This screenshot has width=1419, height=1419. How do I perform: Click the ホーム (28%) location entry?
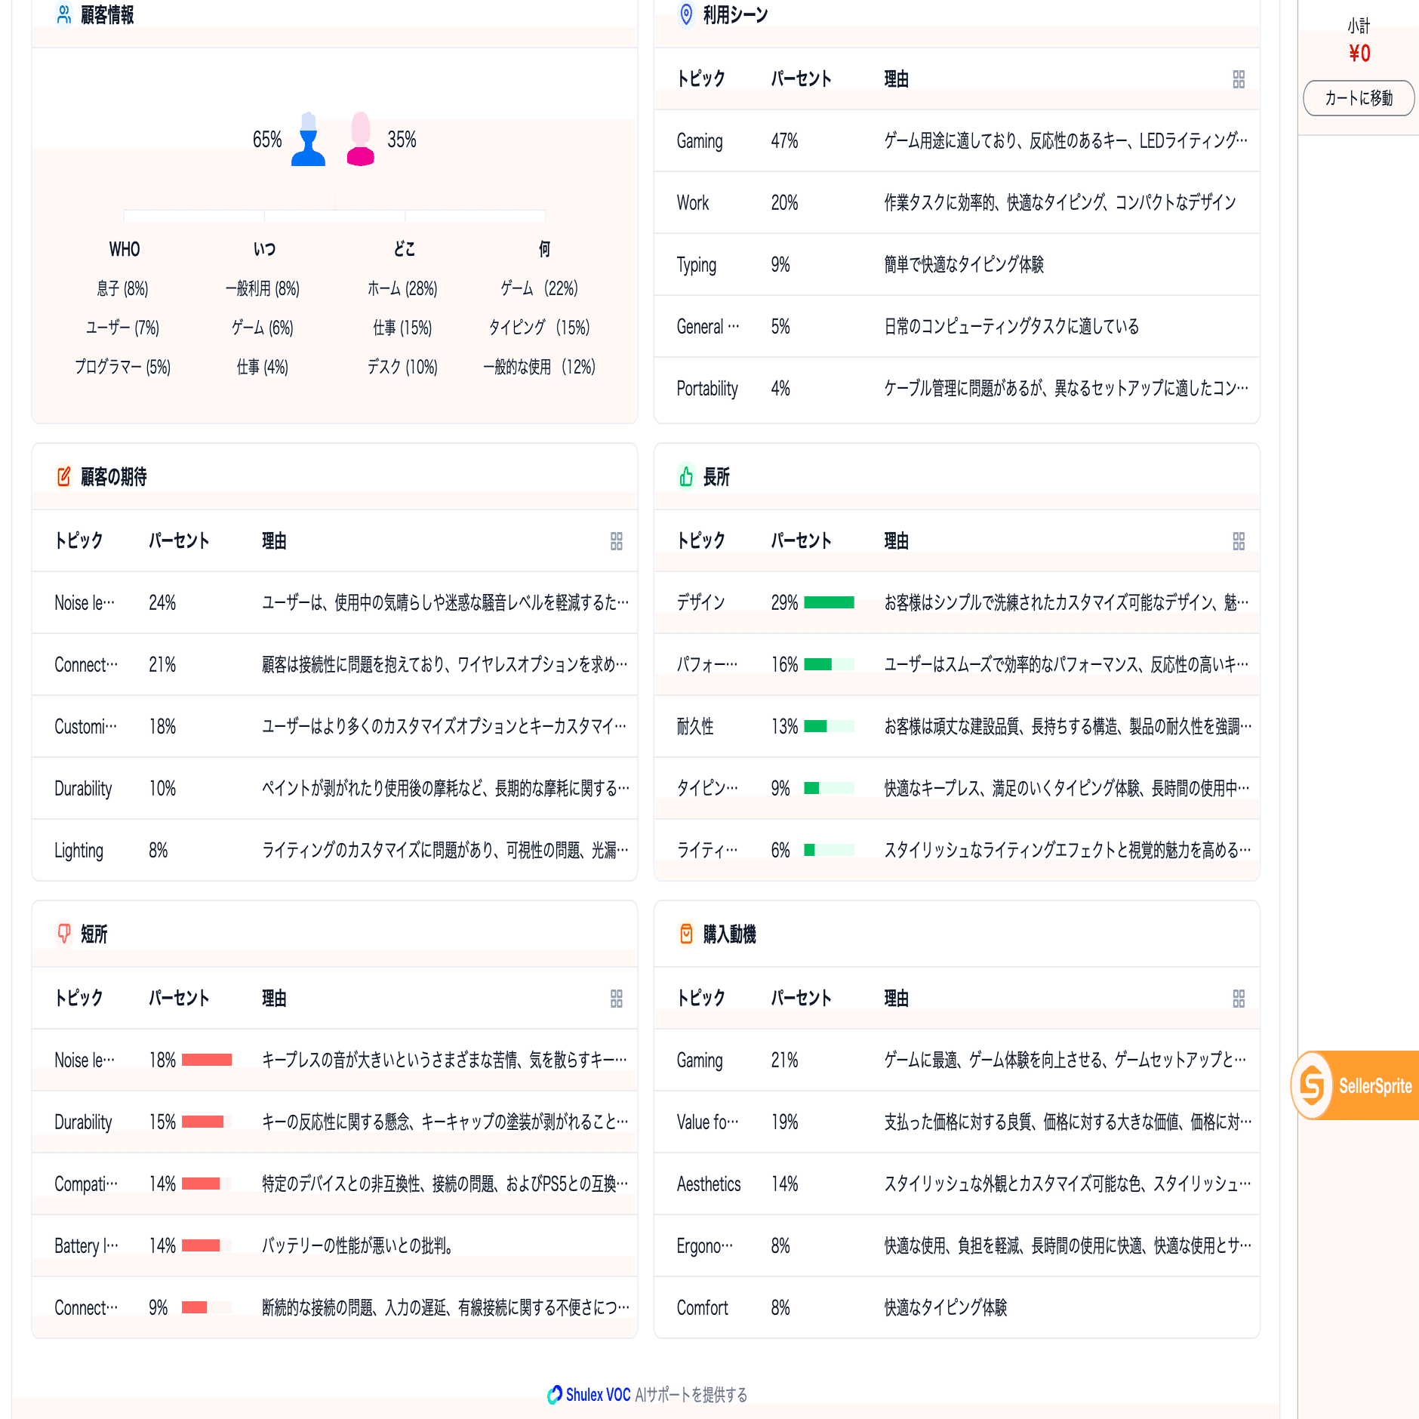click(x=402, y=288)
